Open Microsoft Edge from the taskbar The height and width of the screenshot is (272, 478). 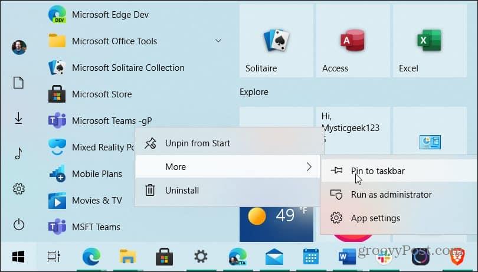point(91,257)
